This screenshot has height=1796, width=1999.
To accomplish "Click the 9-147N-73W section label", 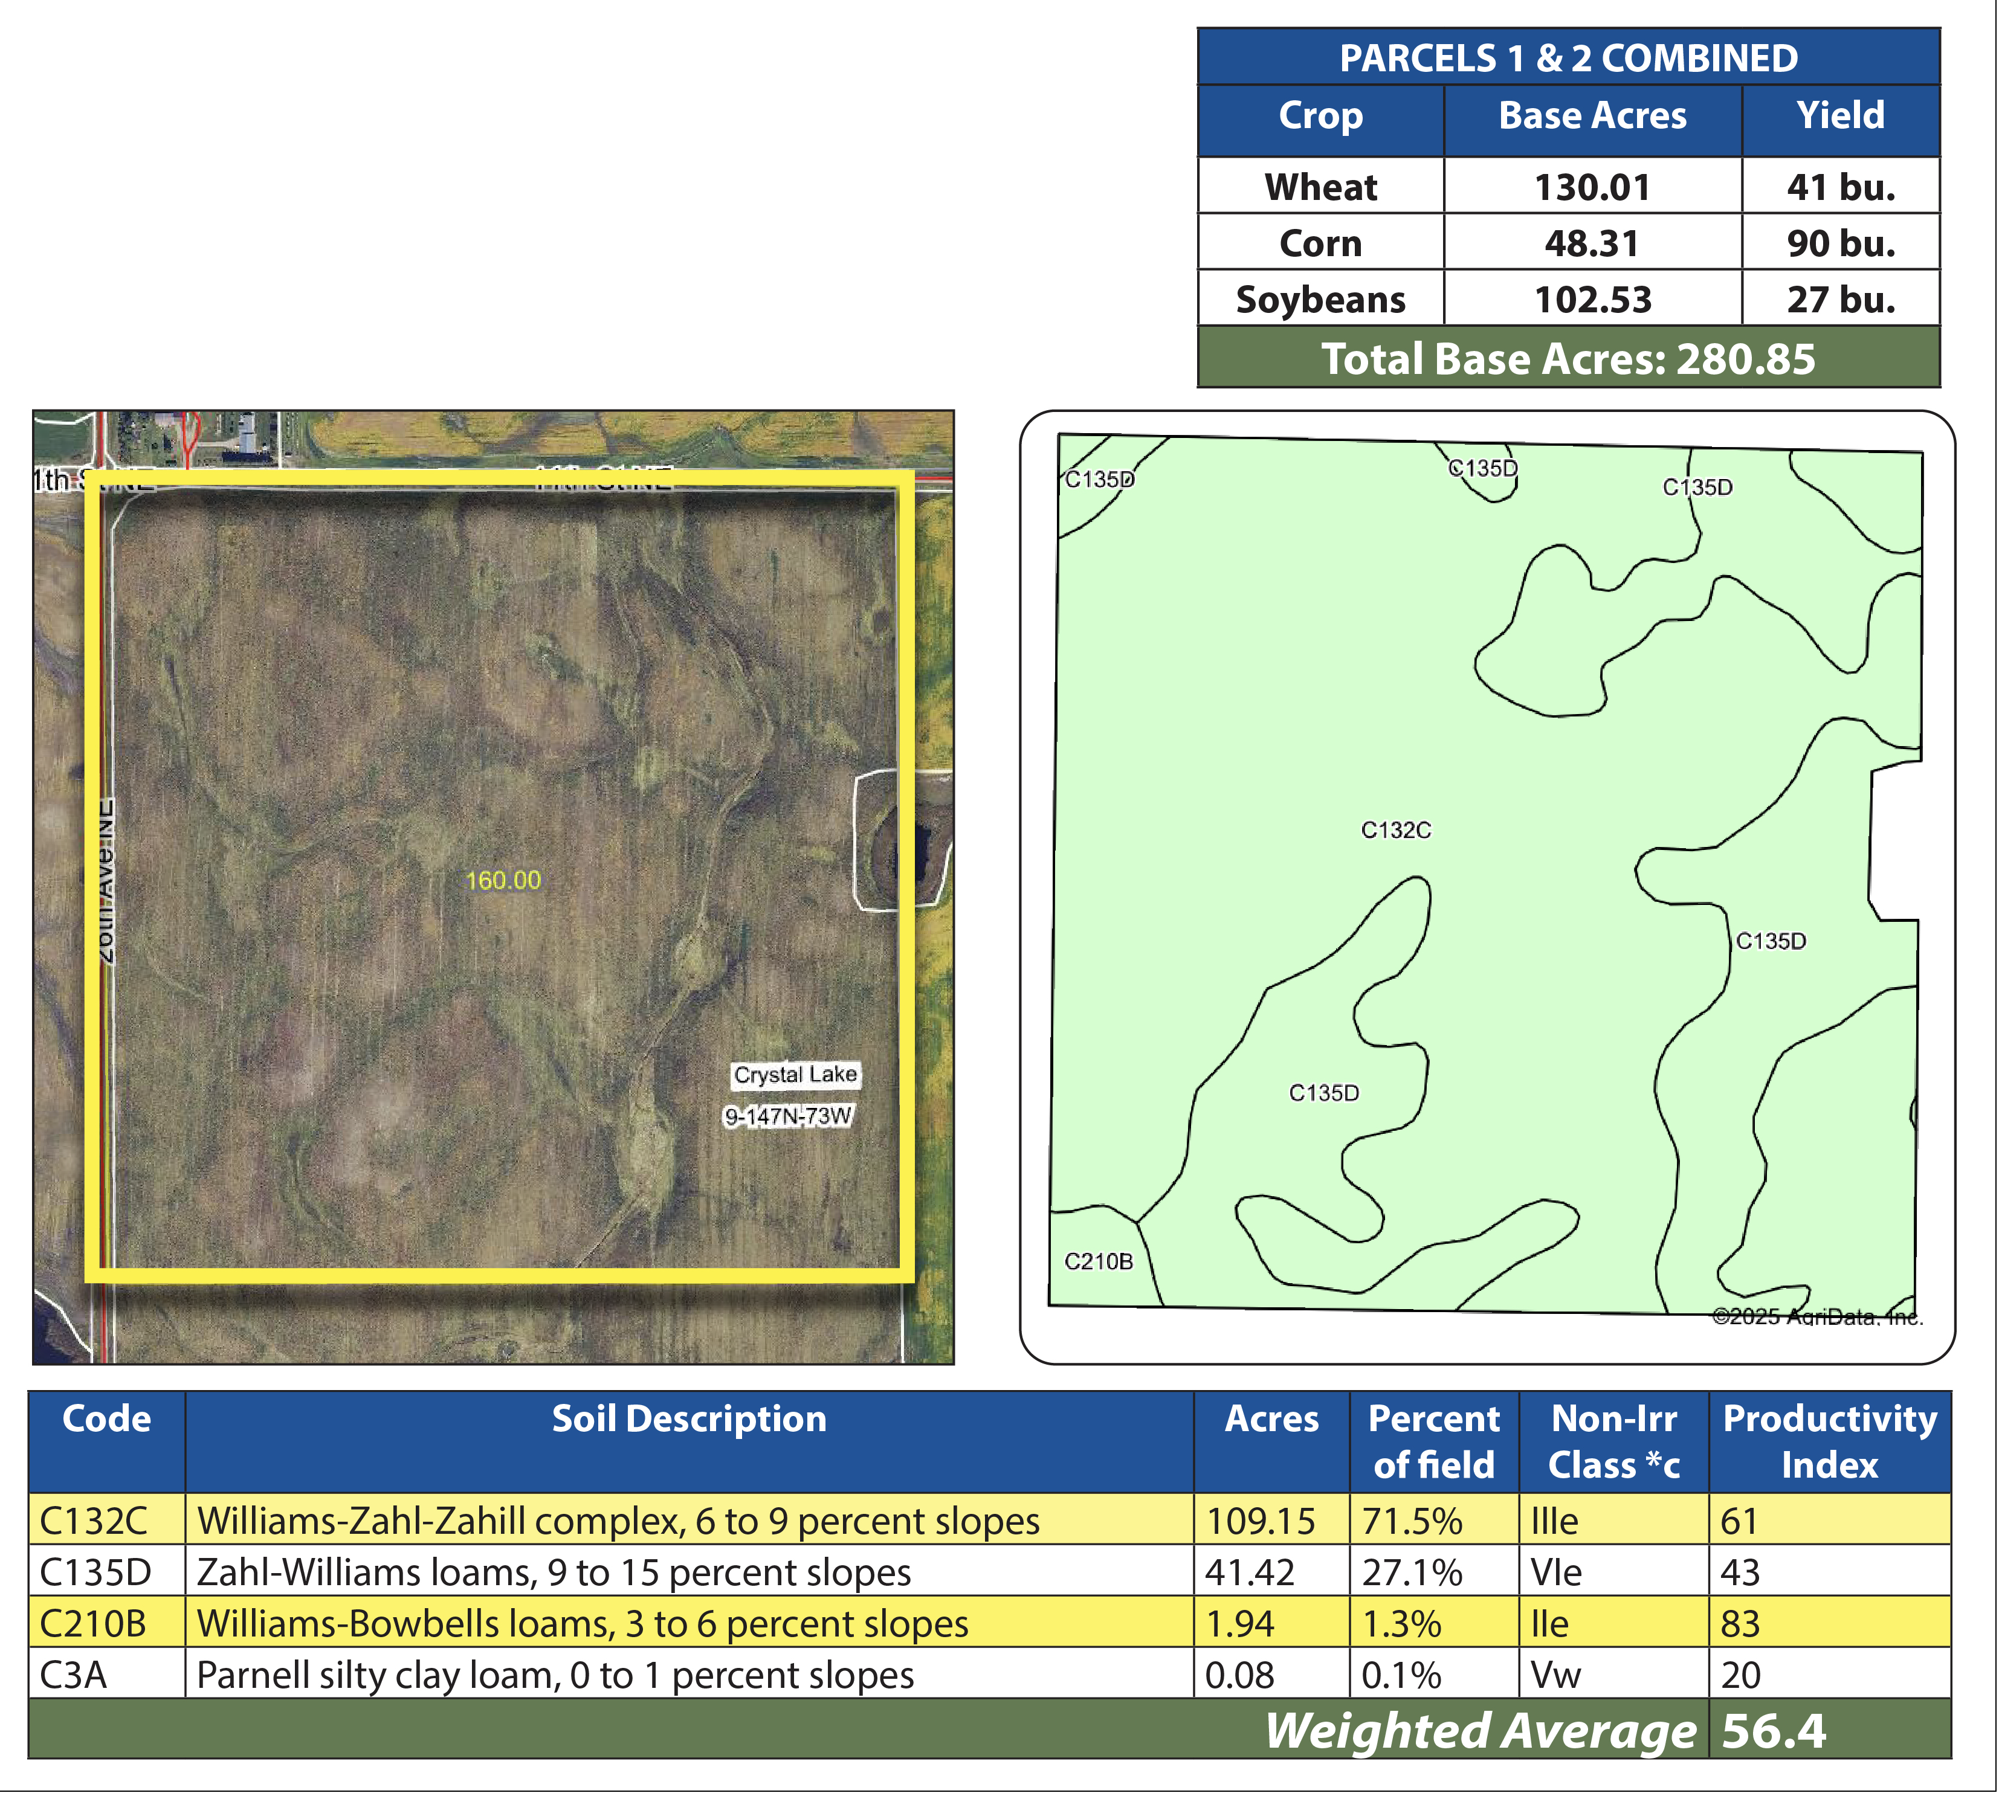I will tap(788, 1116).
